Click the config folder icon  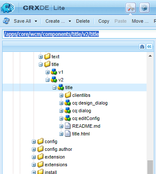(40, 141)
